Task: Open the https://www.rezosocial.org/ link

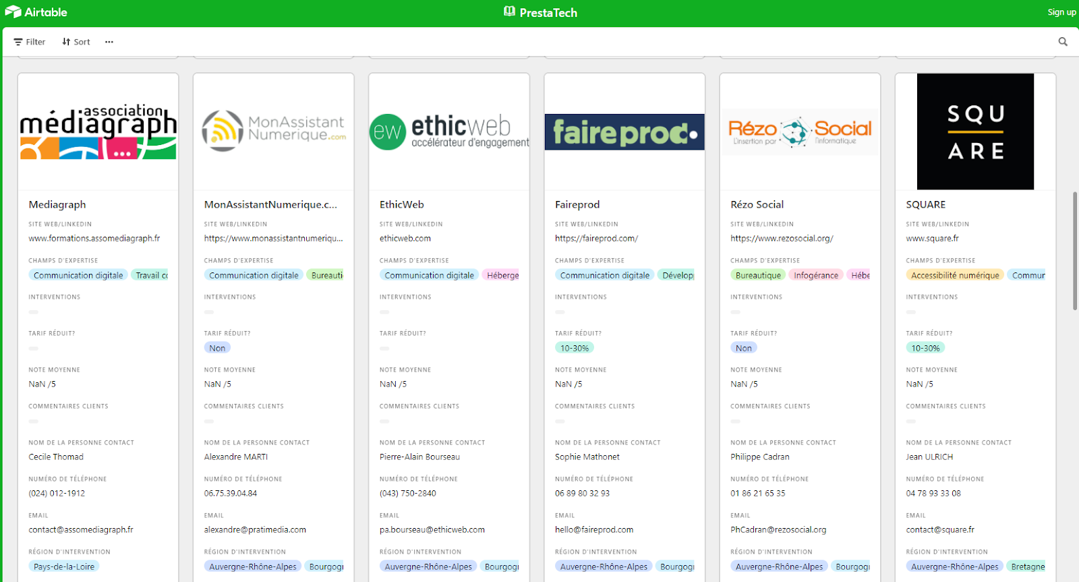Action: pyautogui.click(x=782, y=238)
